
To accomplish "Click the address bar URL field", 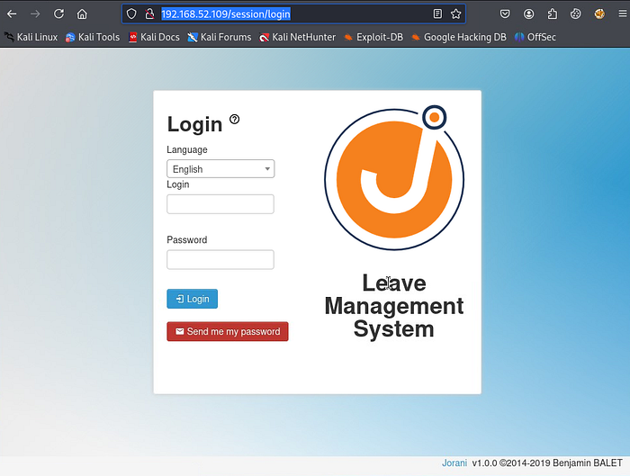I will [294, 14].
